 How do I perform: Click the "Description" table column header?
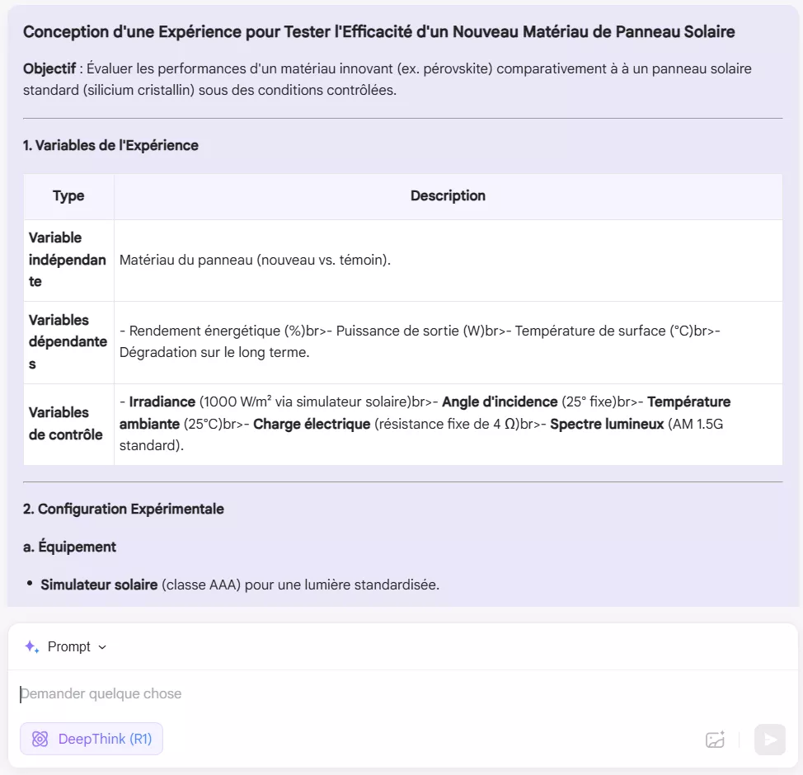[x=448, y=195]
